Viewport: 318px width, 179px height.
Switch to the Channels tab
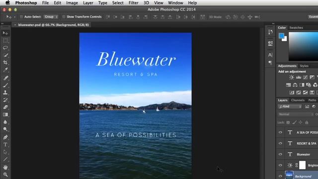(x=298, y=100)
